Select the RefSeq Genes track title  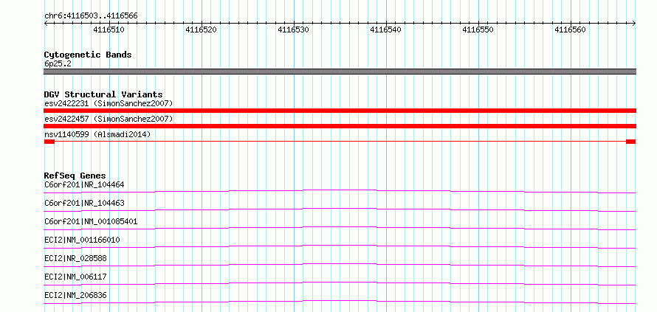click(75, 176)
